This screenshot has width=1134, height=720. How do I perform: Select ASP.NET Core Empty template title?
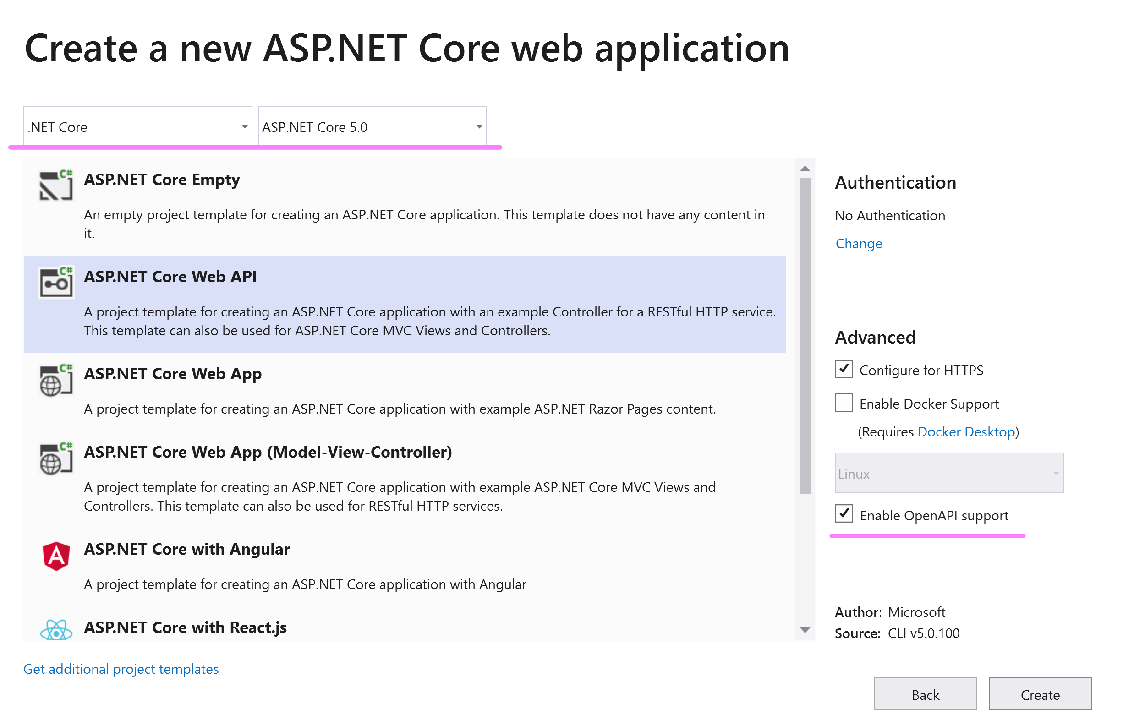pyautogui.click(x=162, y=180)
